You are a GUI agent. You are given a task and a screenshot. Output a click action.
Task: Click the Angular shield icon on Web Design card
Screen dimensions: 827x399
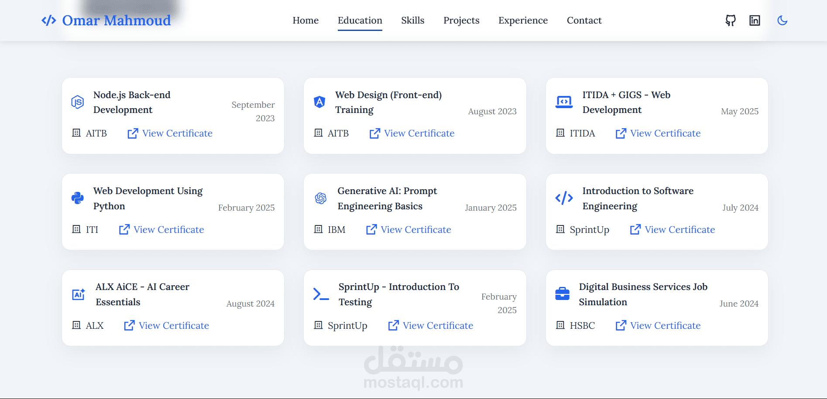(x=319, y=102)
